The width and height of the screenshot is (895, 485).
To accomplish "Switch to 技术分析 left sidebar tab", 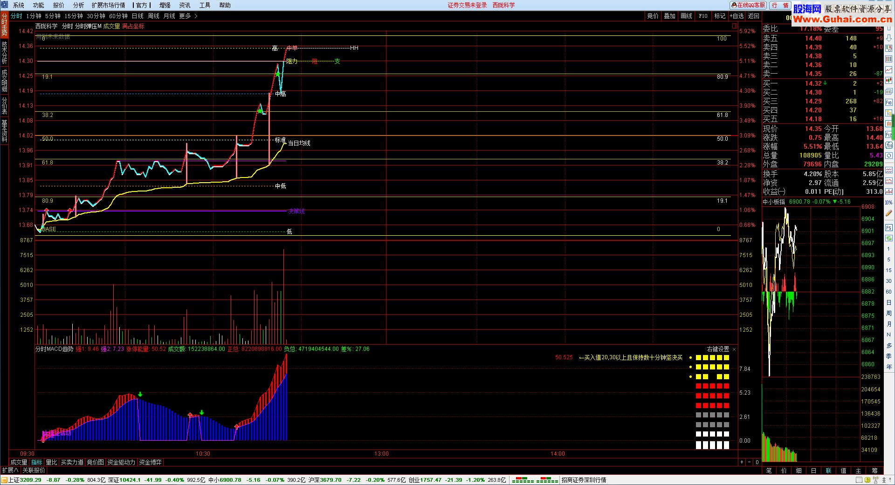I will [x=4, y=53].
